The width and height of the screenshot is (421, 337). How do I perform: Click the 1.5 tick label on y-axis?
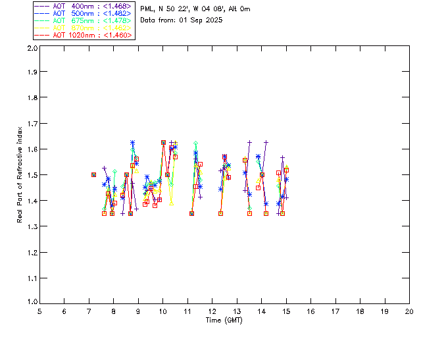coord(31,175)
